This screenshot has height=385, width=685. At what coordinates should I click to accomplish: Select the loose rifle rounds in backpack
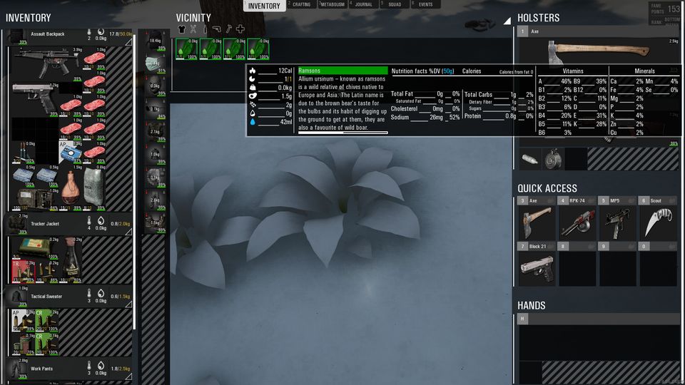24,153
